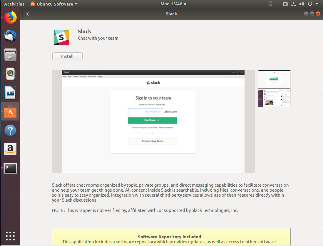
Task: Click the power icon in top bar
Action: point(310,4)
